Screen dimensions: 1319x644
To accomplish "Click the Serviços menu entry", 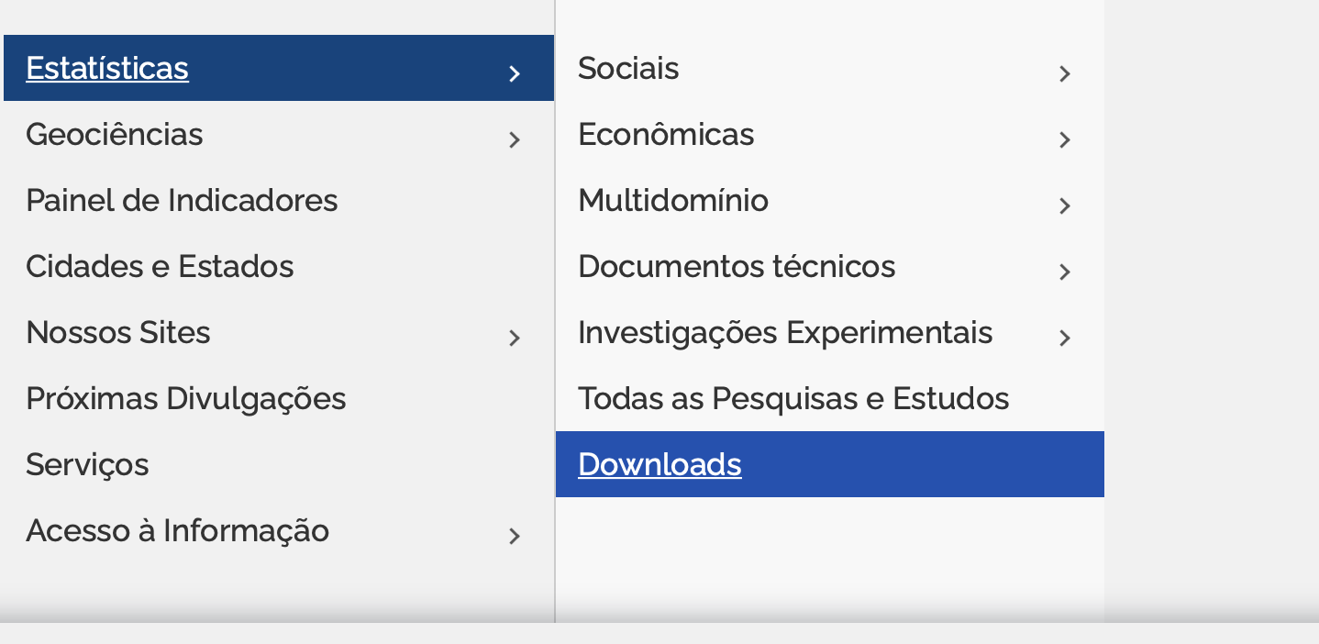I will tap(87, 464).
